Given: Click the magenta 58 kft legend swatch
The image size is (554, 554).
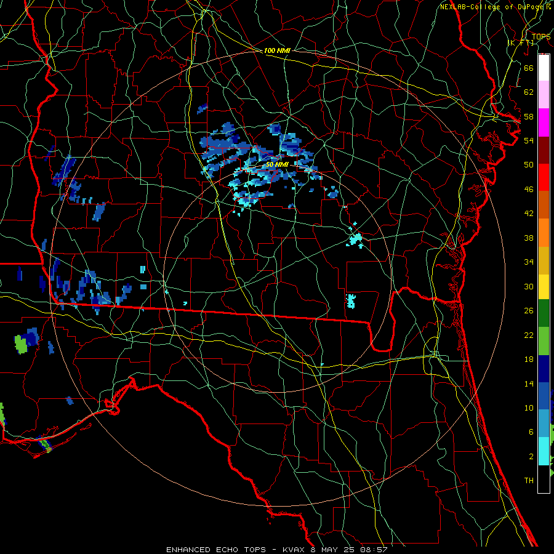Looking at the screenshot, I should coord(544,122).
